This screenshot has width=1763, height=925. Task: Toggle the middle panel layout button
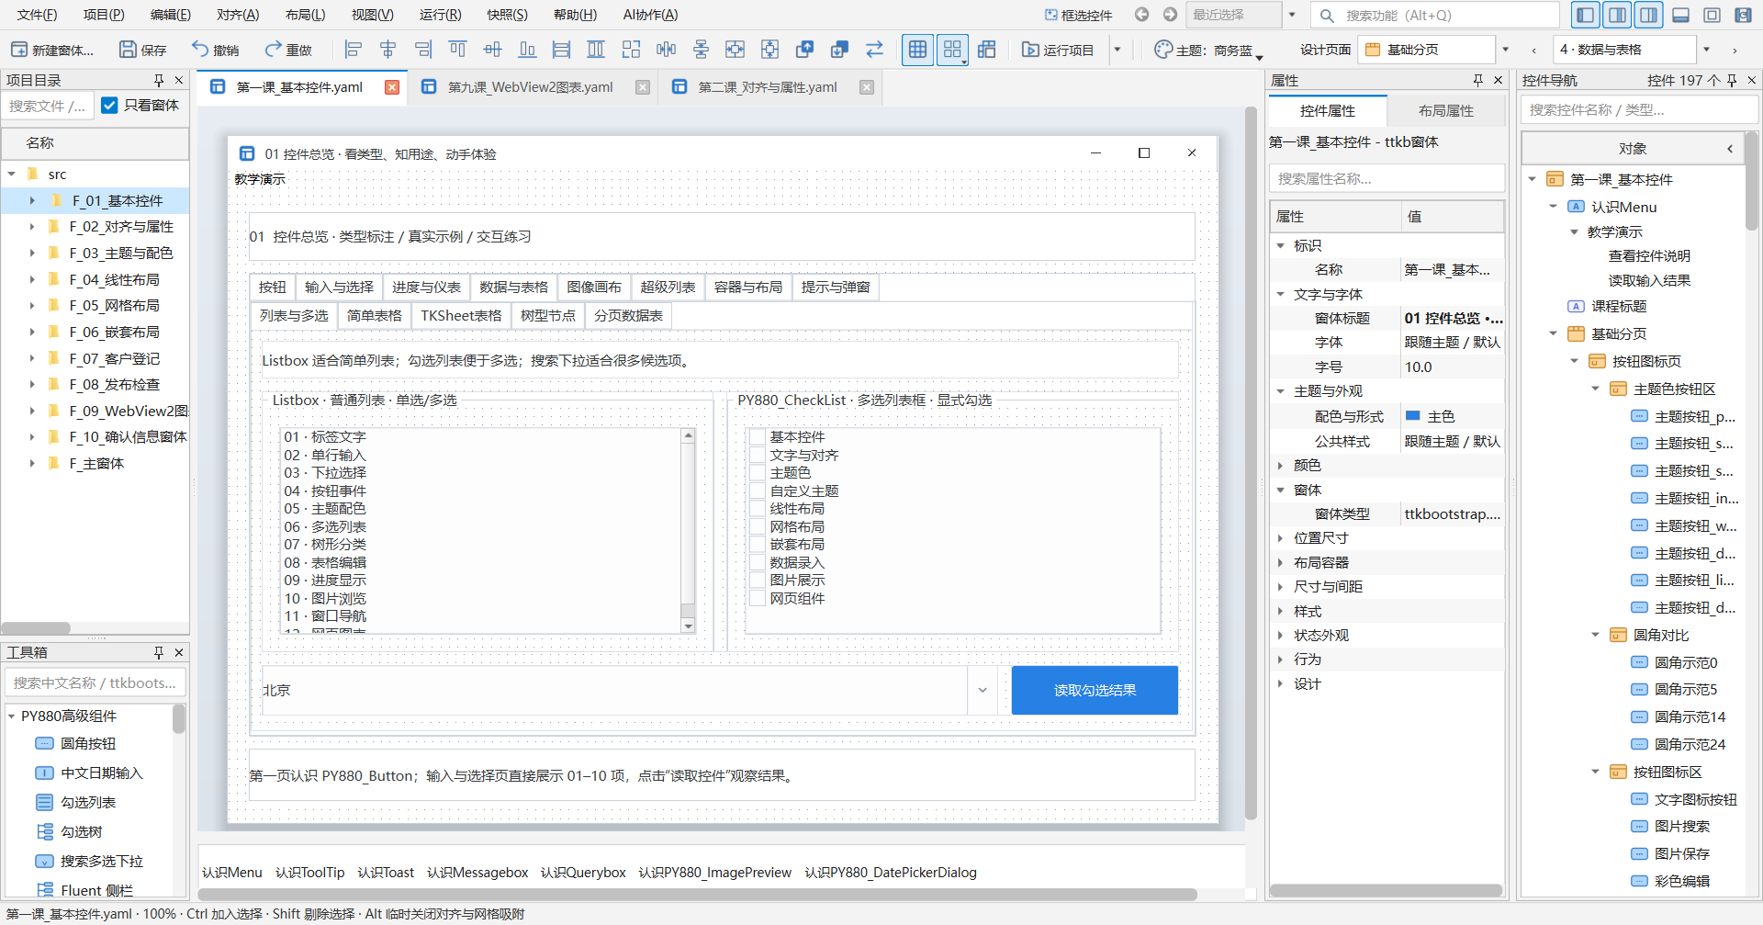pyautogui.click(x=1618, y=15)
